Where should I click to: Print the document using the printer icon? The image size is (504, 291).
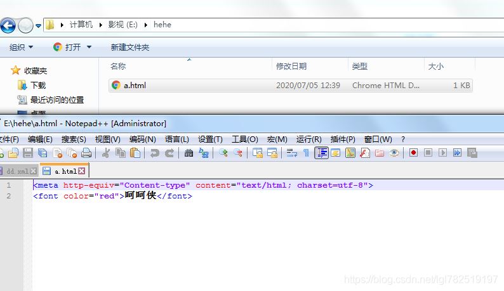point(86,153)
